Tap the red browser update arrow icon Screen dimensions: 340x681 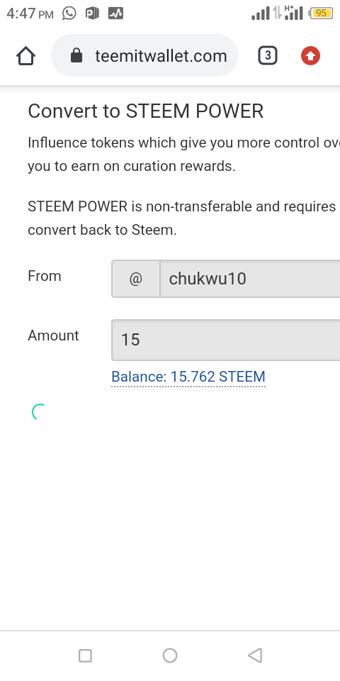click(x=310, y=55)
